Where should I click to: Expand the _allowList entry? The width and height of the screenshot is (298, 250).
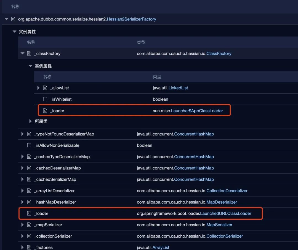coord(38,88)
